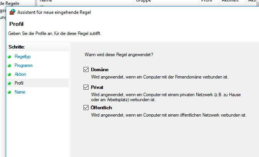Click 'Wann wird diese Regel angewendet?' text
The image size is (259, 157).
[119, 55]
